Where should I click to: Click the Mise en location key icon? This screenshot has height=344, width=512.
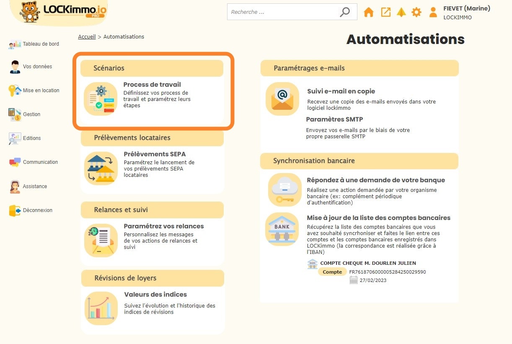pos(15,91)
